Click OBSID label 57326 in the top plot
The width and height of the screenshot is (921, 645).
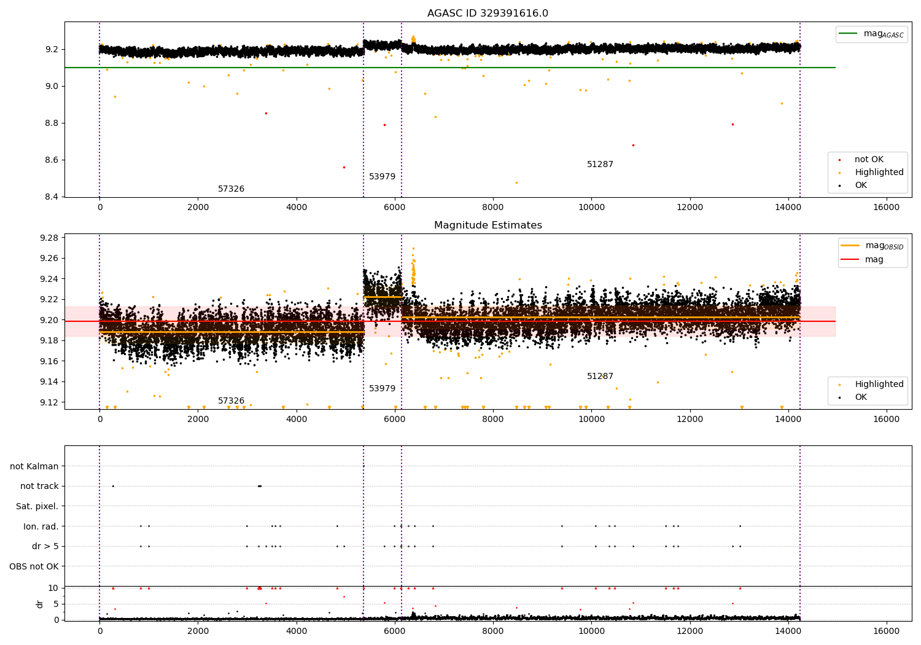pyautogui.click(x=231, y=189)
